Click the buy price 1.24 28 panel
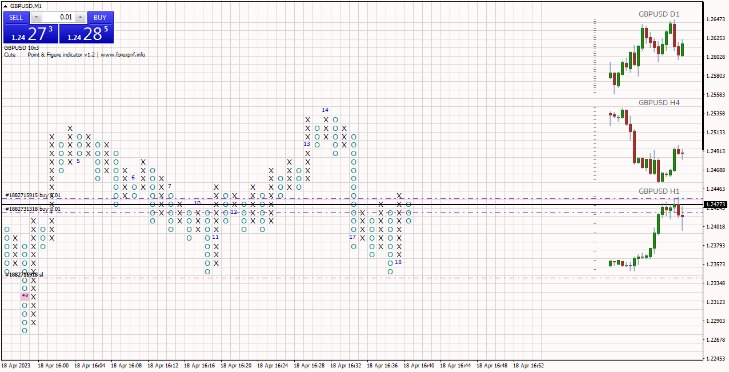The image size is (729, 372). pyautogui.click(x=87, y=34)
